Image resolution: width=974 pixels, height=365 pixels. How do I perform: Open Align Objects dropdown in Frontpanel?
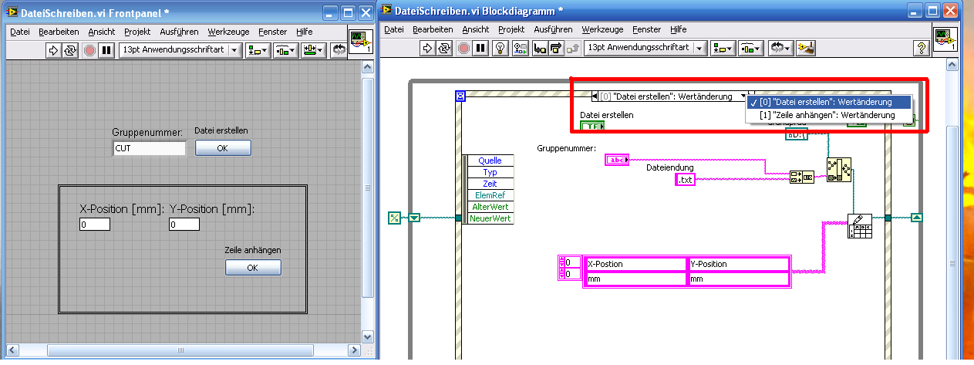click(258, 50)
